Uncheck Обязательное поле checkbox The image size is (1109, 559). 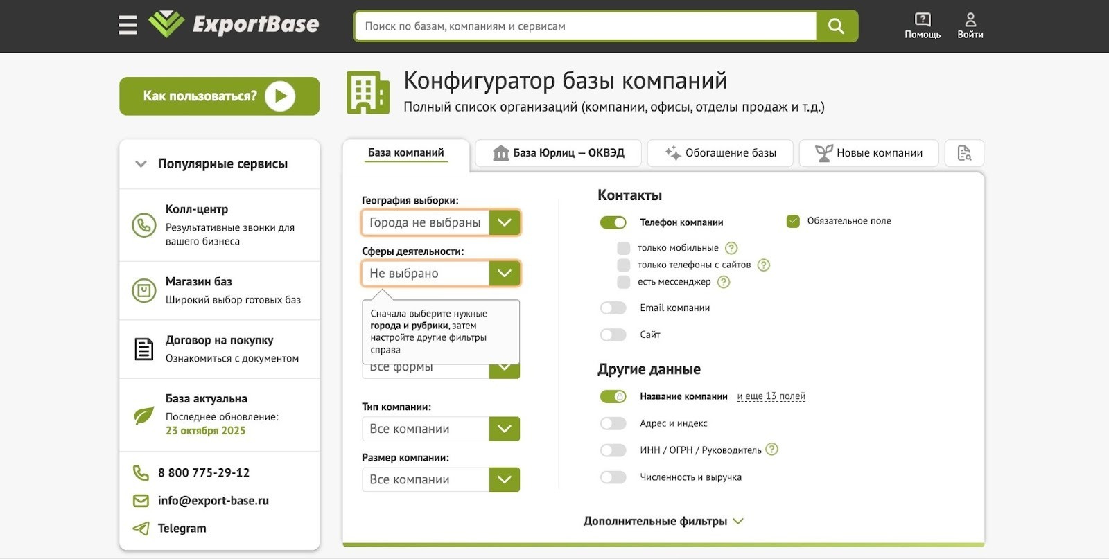pyautogui.click(x=793, y=221)
